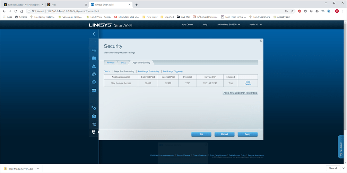Image resolution: width=347 pixels, height=173 pixels.
Task: Collapse the Linksys sidebar with back arrow
Action: click(x=94, y=34)
